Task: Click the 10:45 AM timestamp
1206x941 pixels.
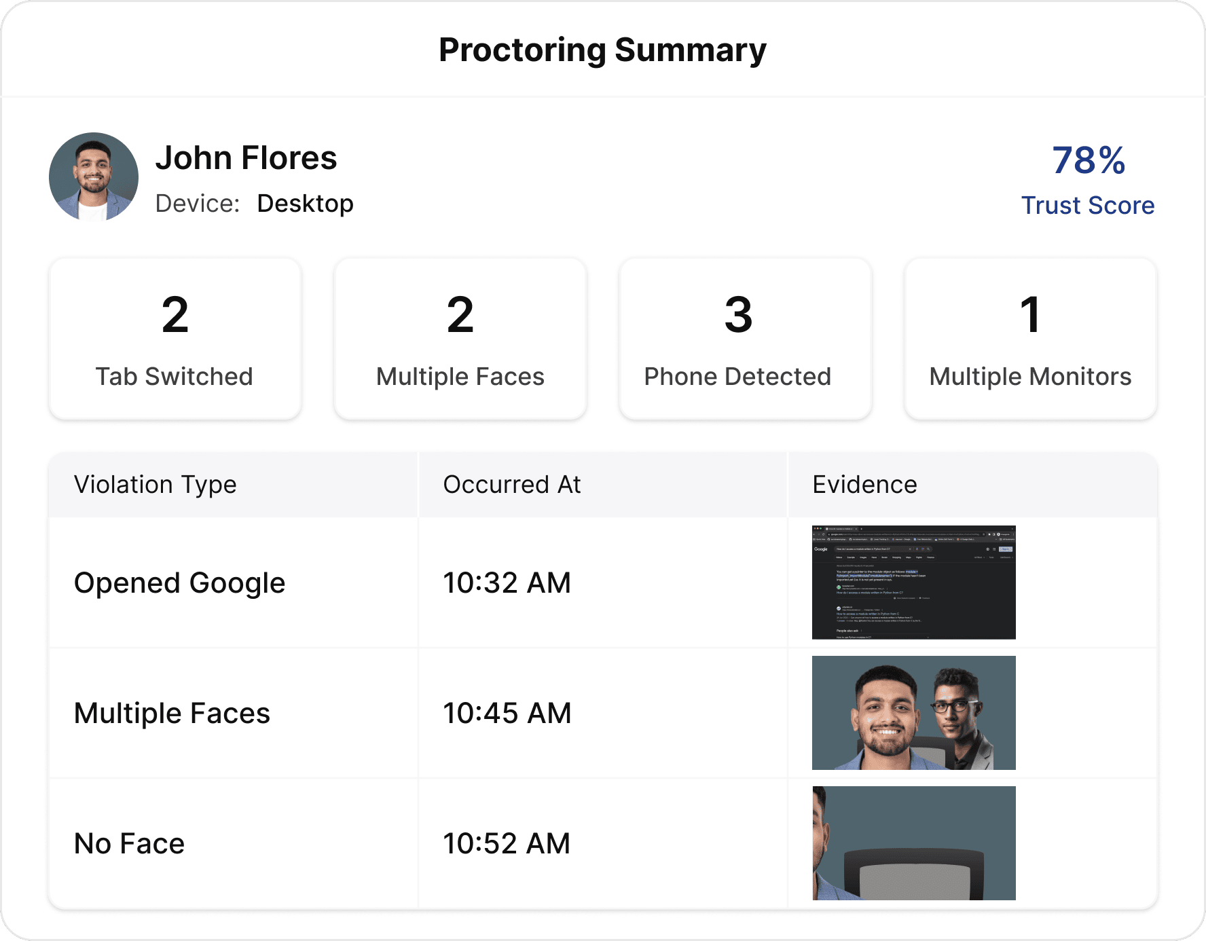Action: click(507, 713)
